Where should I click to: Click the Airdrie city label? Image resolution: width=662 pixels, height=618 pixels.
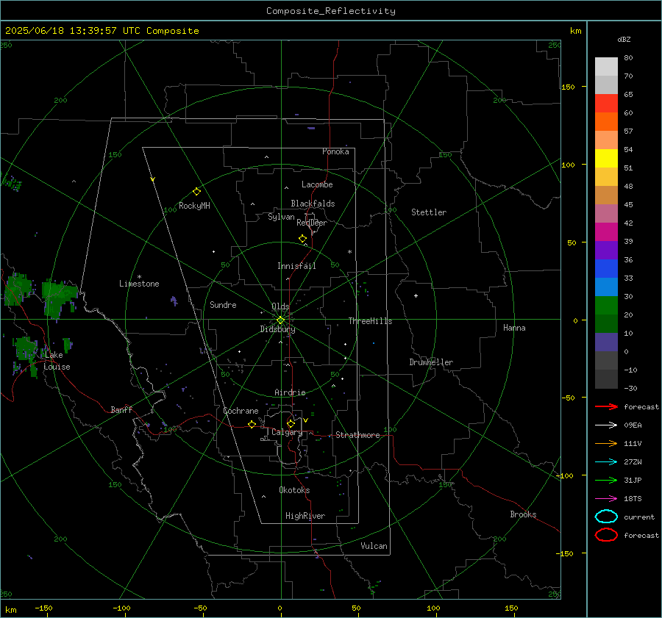(290, 392)
